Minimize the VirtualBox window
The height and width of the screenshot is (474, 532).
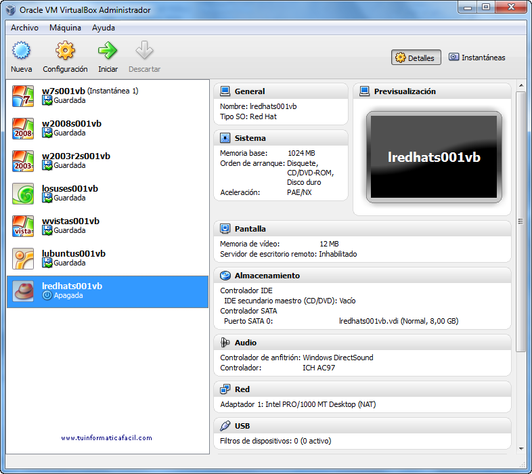(468, 7)
